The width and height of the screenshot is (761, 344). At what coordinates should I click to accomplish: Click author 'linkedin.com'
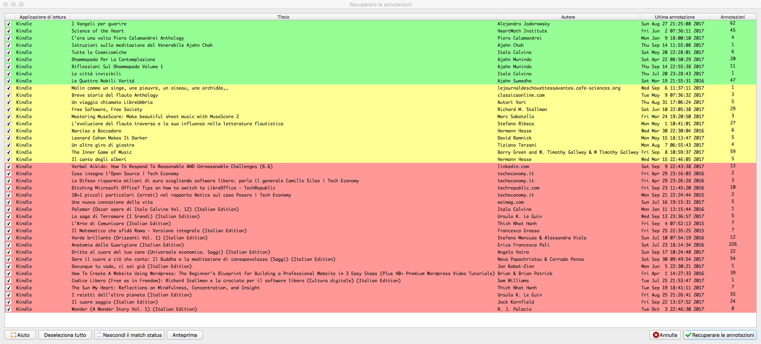point(513,166)
